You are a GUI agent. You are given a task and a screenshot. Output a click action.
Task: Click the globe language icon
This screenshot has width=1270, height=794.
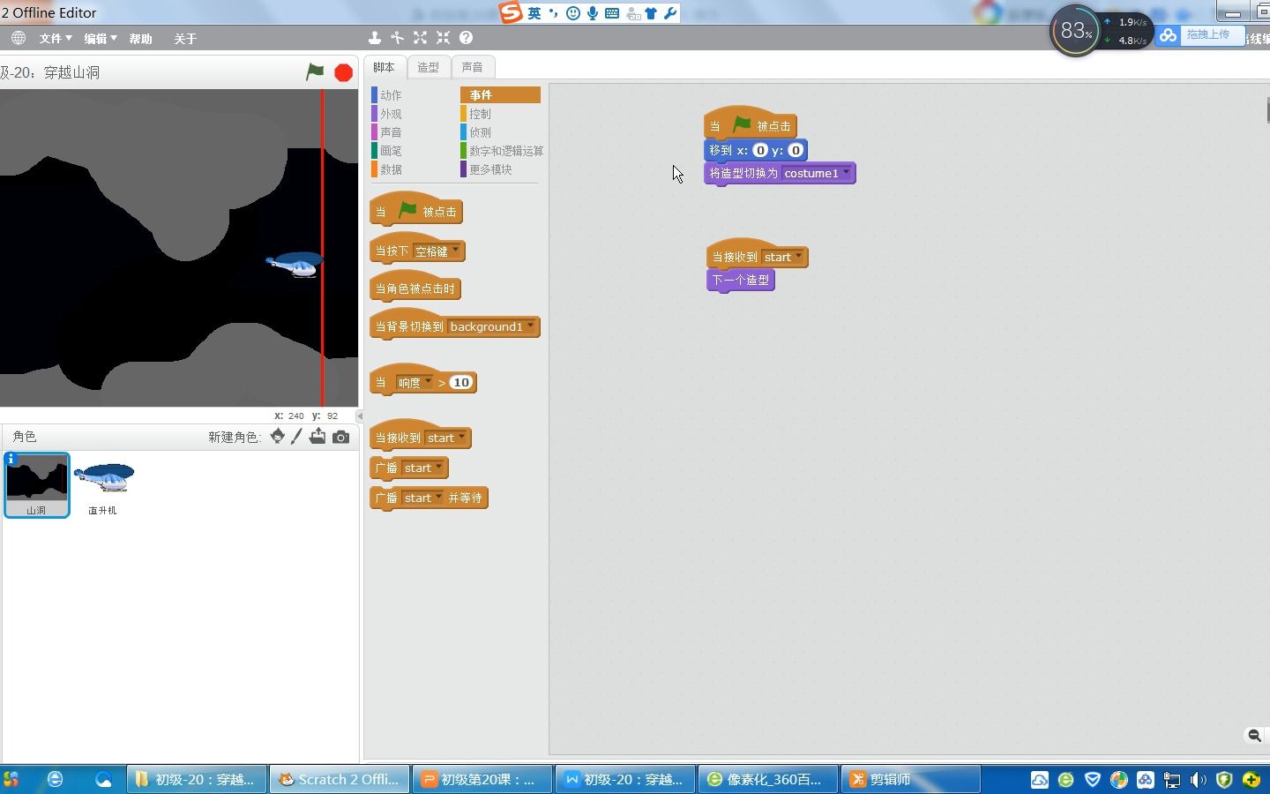coord(19,38)
